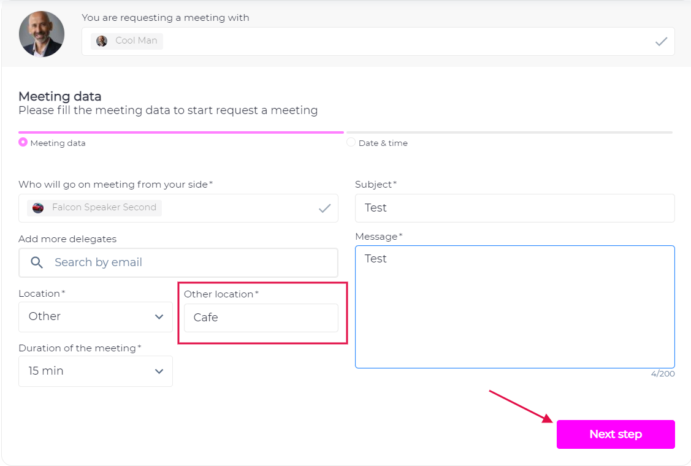691x466 pixels.
Task: Select the Date & time step radio
Action: coord(351,142)
